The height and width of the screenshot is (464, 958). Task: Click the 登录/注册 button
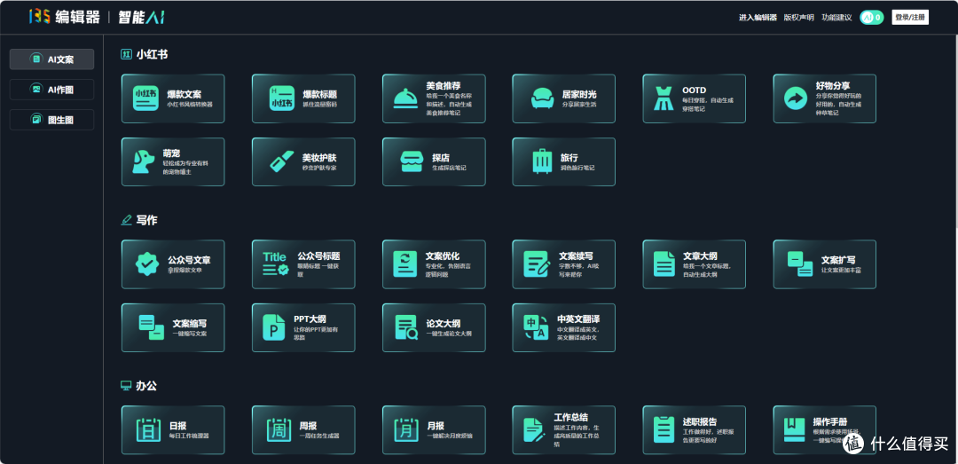click(x=910, y=17)
